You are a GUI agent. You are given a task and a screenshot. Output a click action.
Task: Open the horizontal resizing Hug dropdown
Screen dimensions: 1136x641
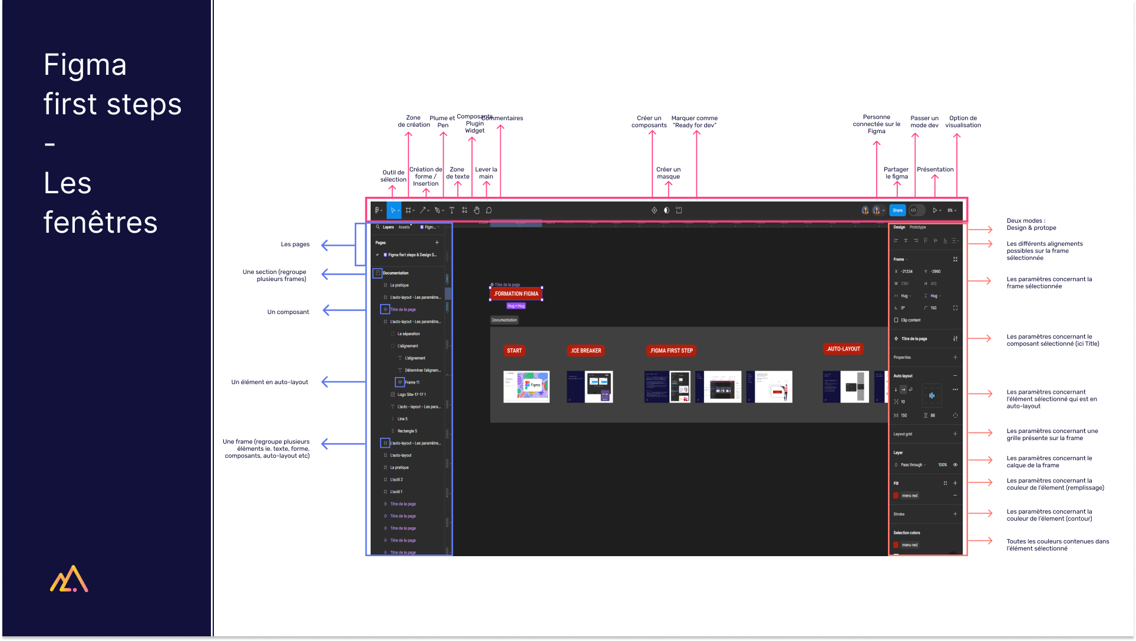tap(906, 296)
